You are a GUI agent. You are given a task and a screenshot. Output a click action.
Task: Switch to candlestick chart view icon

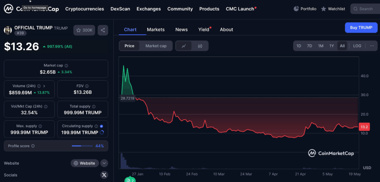click(200, 46)
